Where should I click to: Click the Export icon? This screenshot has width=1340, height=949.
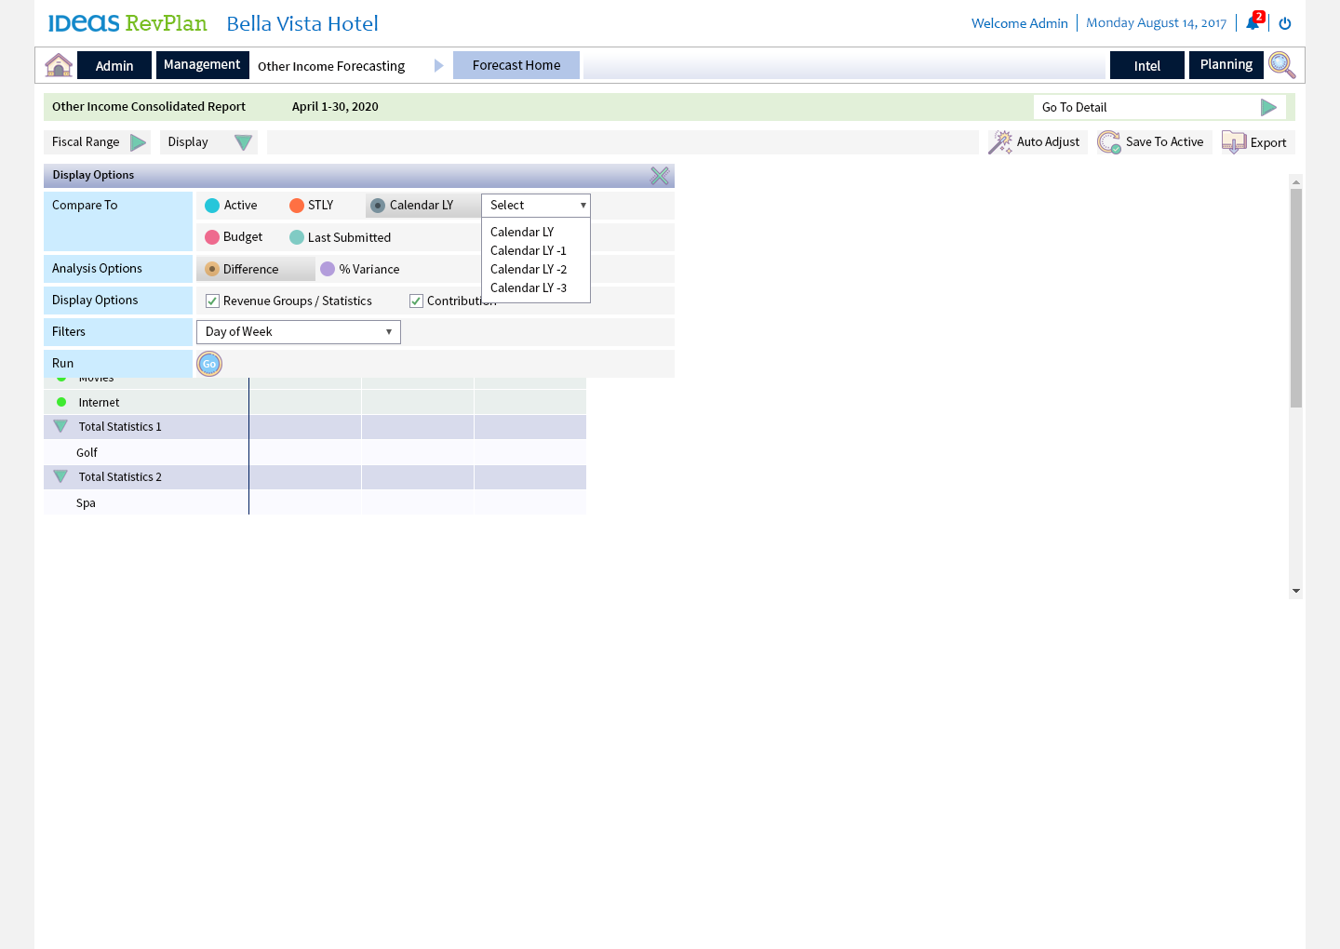(1234, 142)
